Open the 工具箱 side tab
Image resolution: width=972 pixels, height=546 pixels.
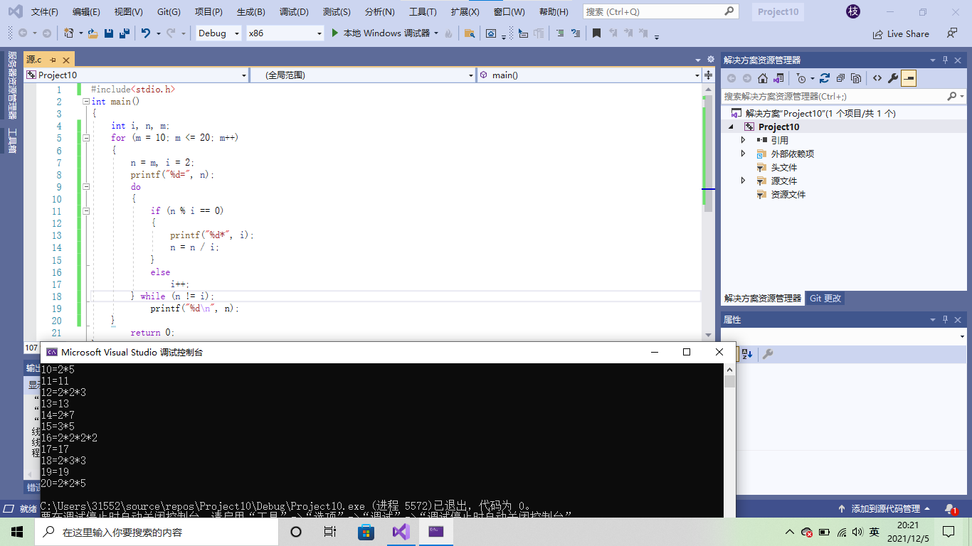tap(12, 141)
